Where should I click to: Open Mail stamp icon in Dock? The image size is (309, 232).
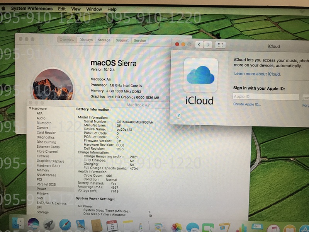pos(81,225)
